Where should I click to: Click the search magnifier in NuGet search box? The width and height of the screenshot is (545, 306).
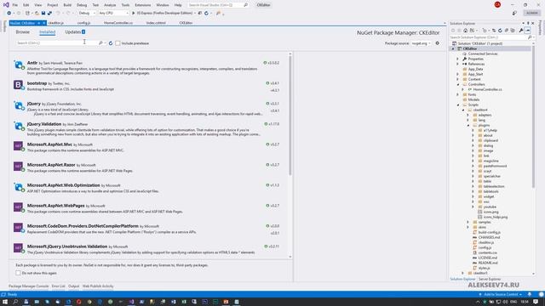pyautogui.click(x=100, y=43)
